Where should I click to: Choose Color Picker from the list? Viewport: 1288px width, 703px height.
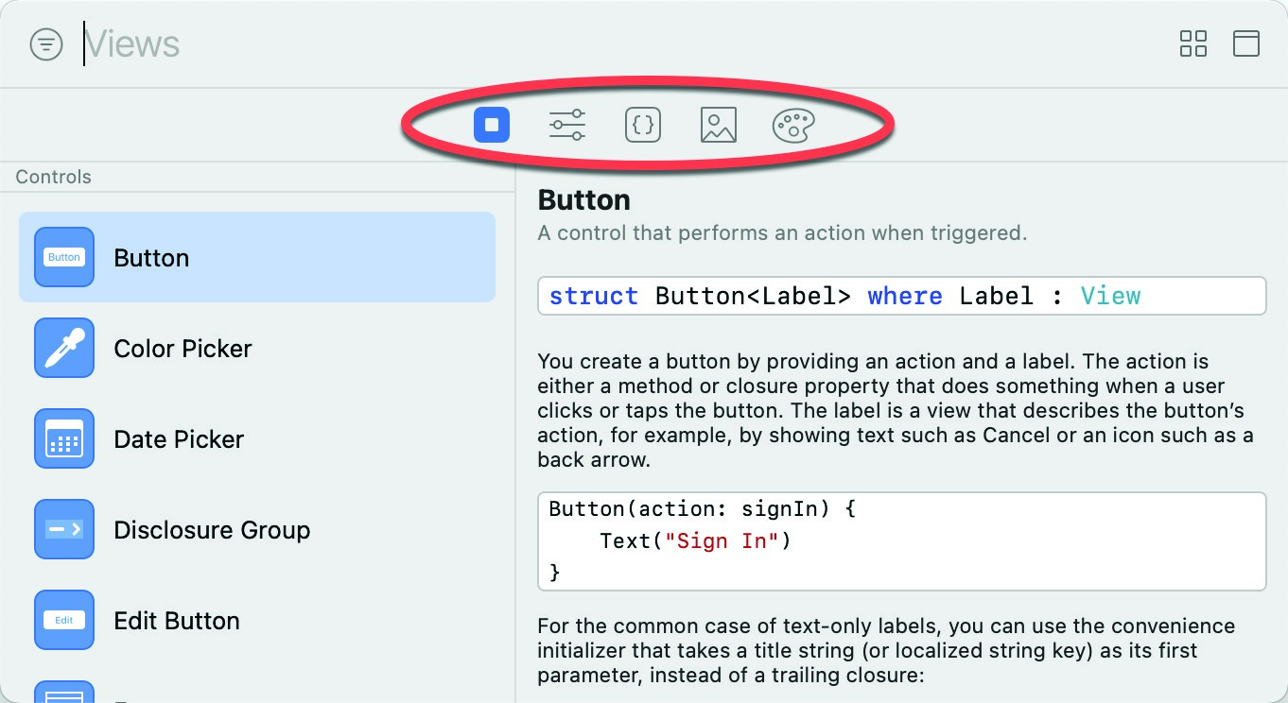point(257,348)
